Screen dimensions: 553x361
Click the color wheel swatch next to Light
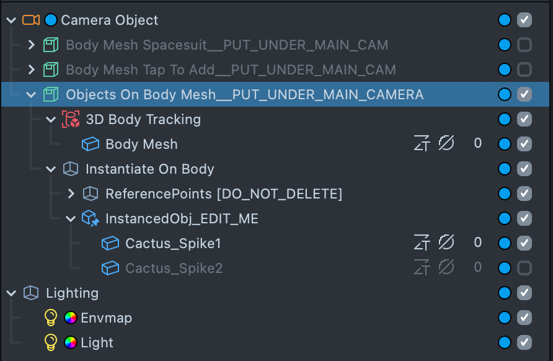click(x=71, y=342)
